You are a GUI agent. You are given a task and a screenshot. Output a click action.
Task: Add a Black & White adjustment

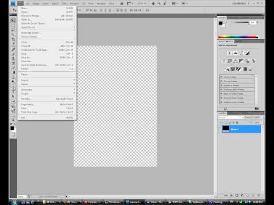(241, 61)
